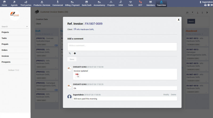Image resolution: width=213 pixels, height=118 pixels.
Task: Open abandoned invoice FA1807-0013 card
Action: tap(197, 54)
